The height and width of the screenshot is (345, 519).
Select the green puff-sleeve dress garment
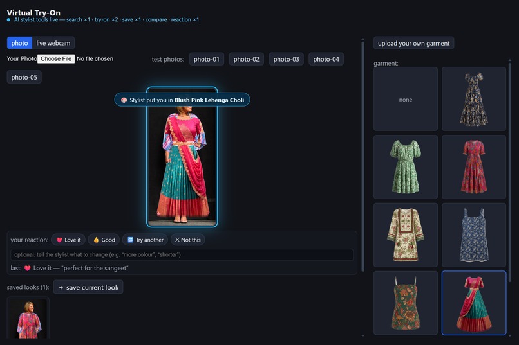[x=406, y=167]
